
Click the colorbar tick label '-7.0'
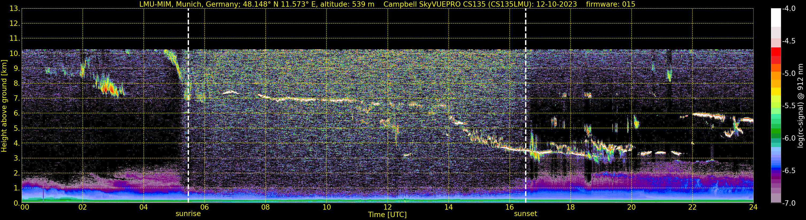pyautogui.click(x=789, y=203)
